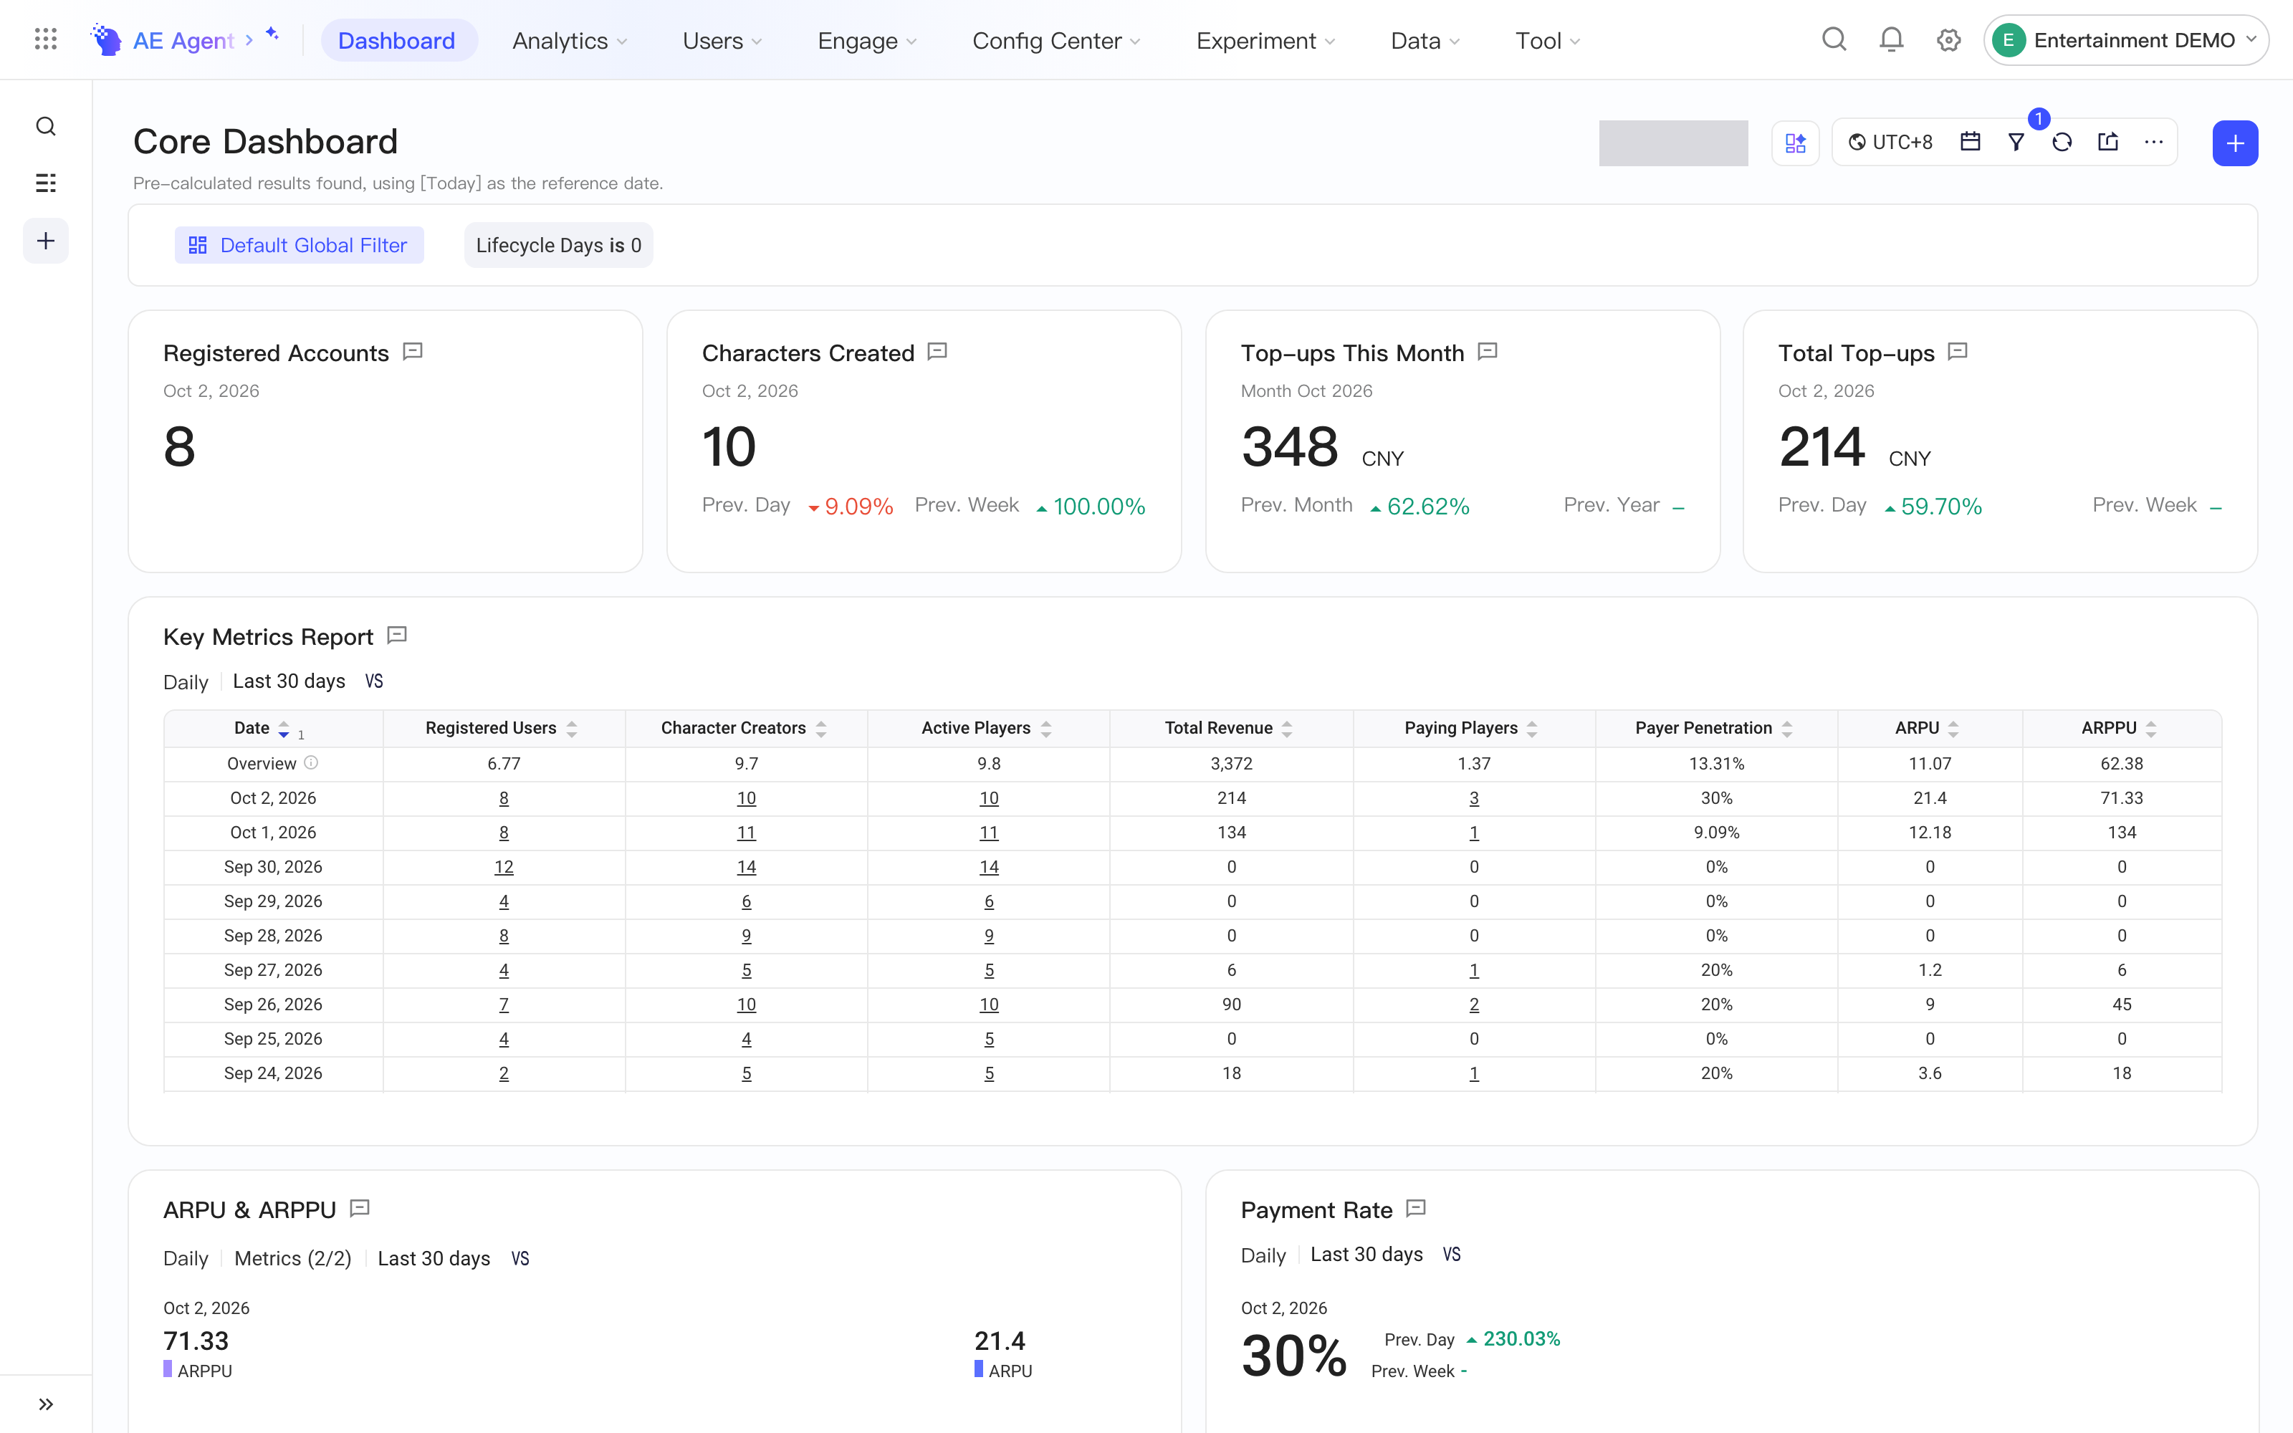Click the blue add plus button
2293x1433 pixels.
coord(2235,143)
